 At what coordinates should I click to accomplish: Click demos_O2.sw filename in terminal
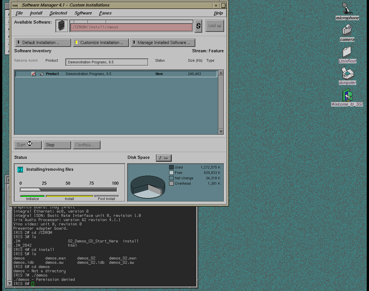pos(121,262)
